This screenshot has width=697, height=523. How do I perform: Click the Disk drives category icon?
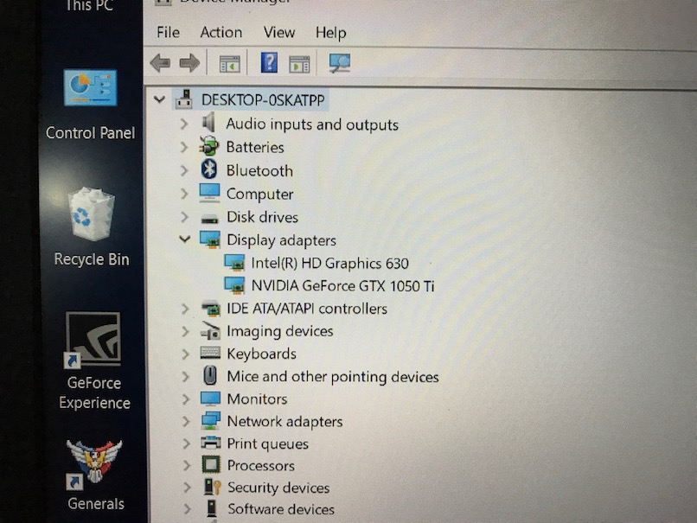209,218
